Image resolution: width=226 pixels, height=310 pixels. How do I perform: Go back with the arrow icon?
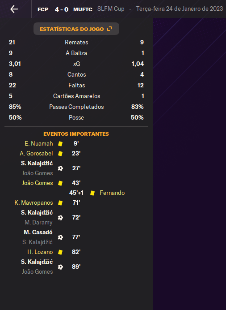click(14, 9)
